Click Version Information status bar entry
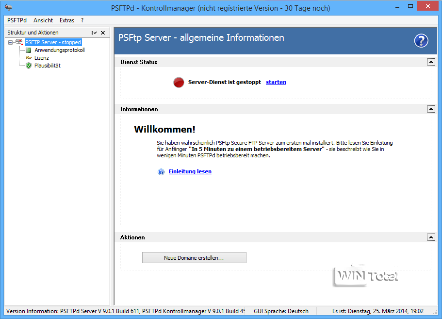442x319 pixels. (x=126, y=311)
